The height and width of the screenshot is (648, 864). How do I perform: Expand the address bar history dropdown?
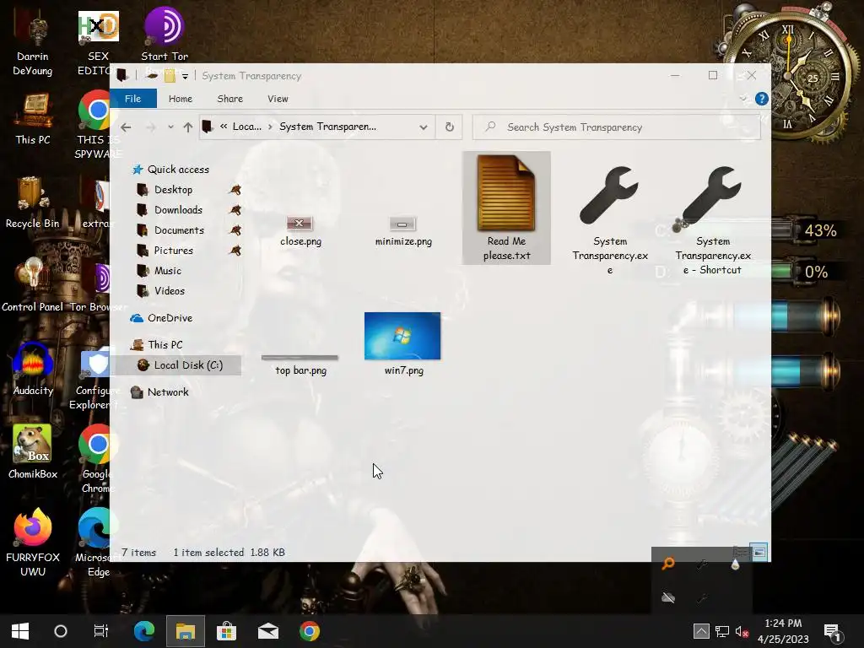click(x=424, y=127)
